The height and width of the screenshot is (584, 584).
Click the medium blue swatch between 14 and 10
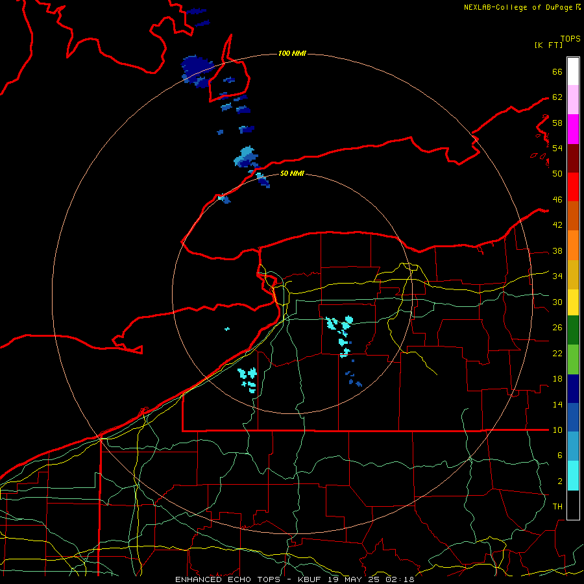pyautogui.click(x=573, y=417)
